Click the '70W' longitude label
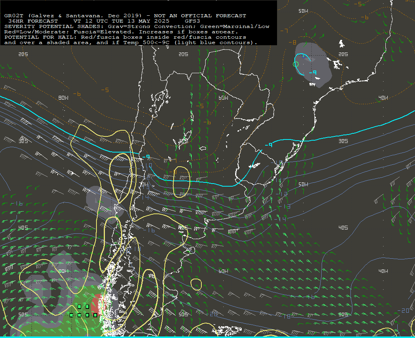Screen dimensions: 415x338 pos(144,184)
